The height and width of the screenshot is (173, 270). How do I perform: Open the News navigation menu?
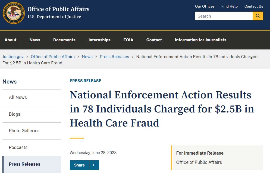(x=35, y=40)
